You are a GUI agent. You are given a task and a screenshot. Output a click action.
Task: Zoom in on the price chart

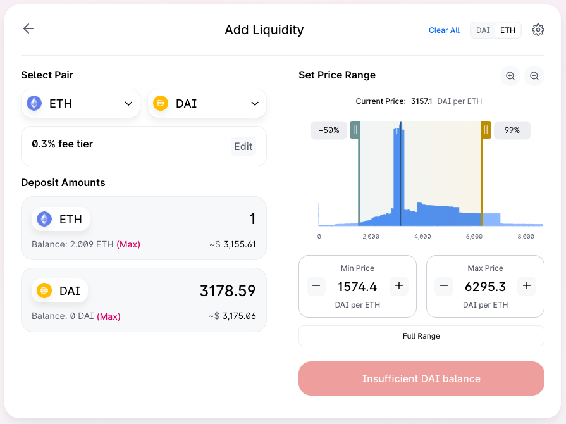(x=510, y=76)
